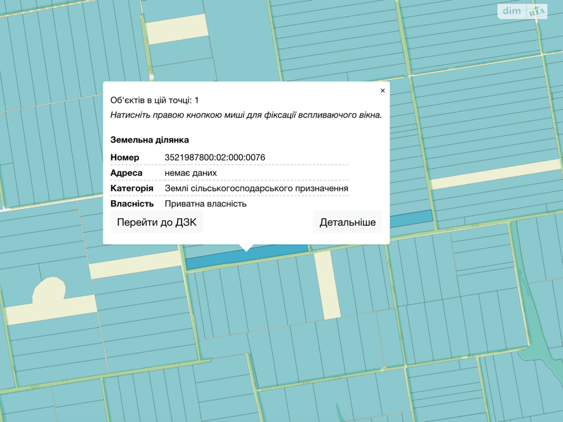Select the long beige strip on the right side

(x=496, y=174)
